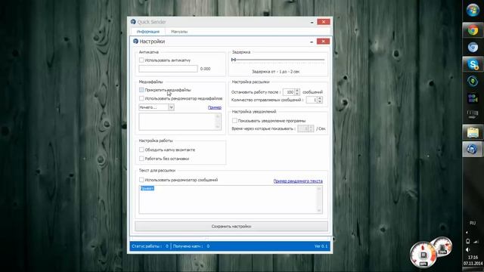Viewport: 484px width, 272px height.
Task: Check Работать без остановки
Action: pyautogui.click(x=141, y=159)
